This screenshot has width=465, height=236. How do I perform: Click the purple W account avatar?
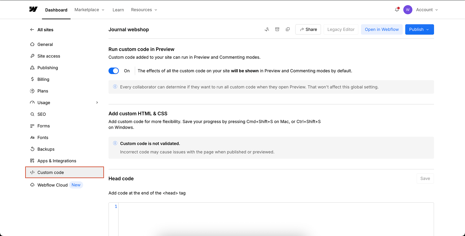pos(408,10)
